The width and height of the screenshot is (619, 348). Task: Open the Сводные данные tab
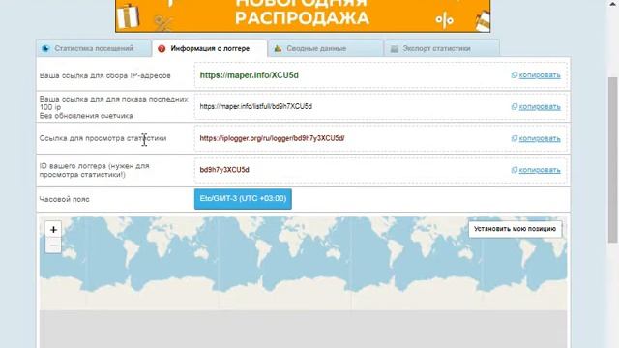pyautogui.click(x=325, y=48)
